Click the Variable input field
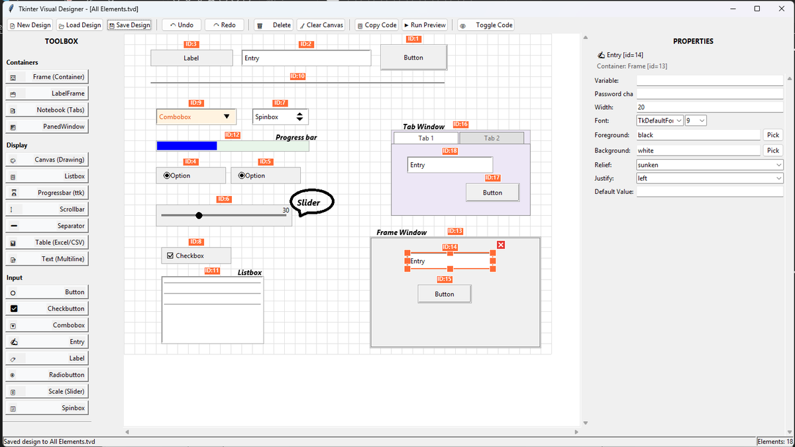Screen dimensions: 795x447 [710, 80]
